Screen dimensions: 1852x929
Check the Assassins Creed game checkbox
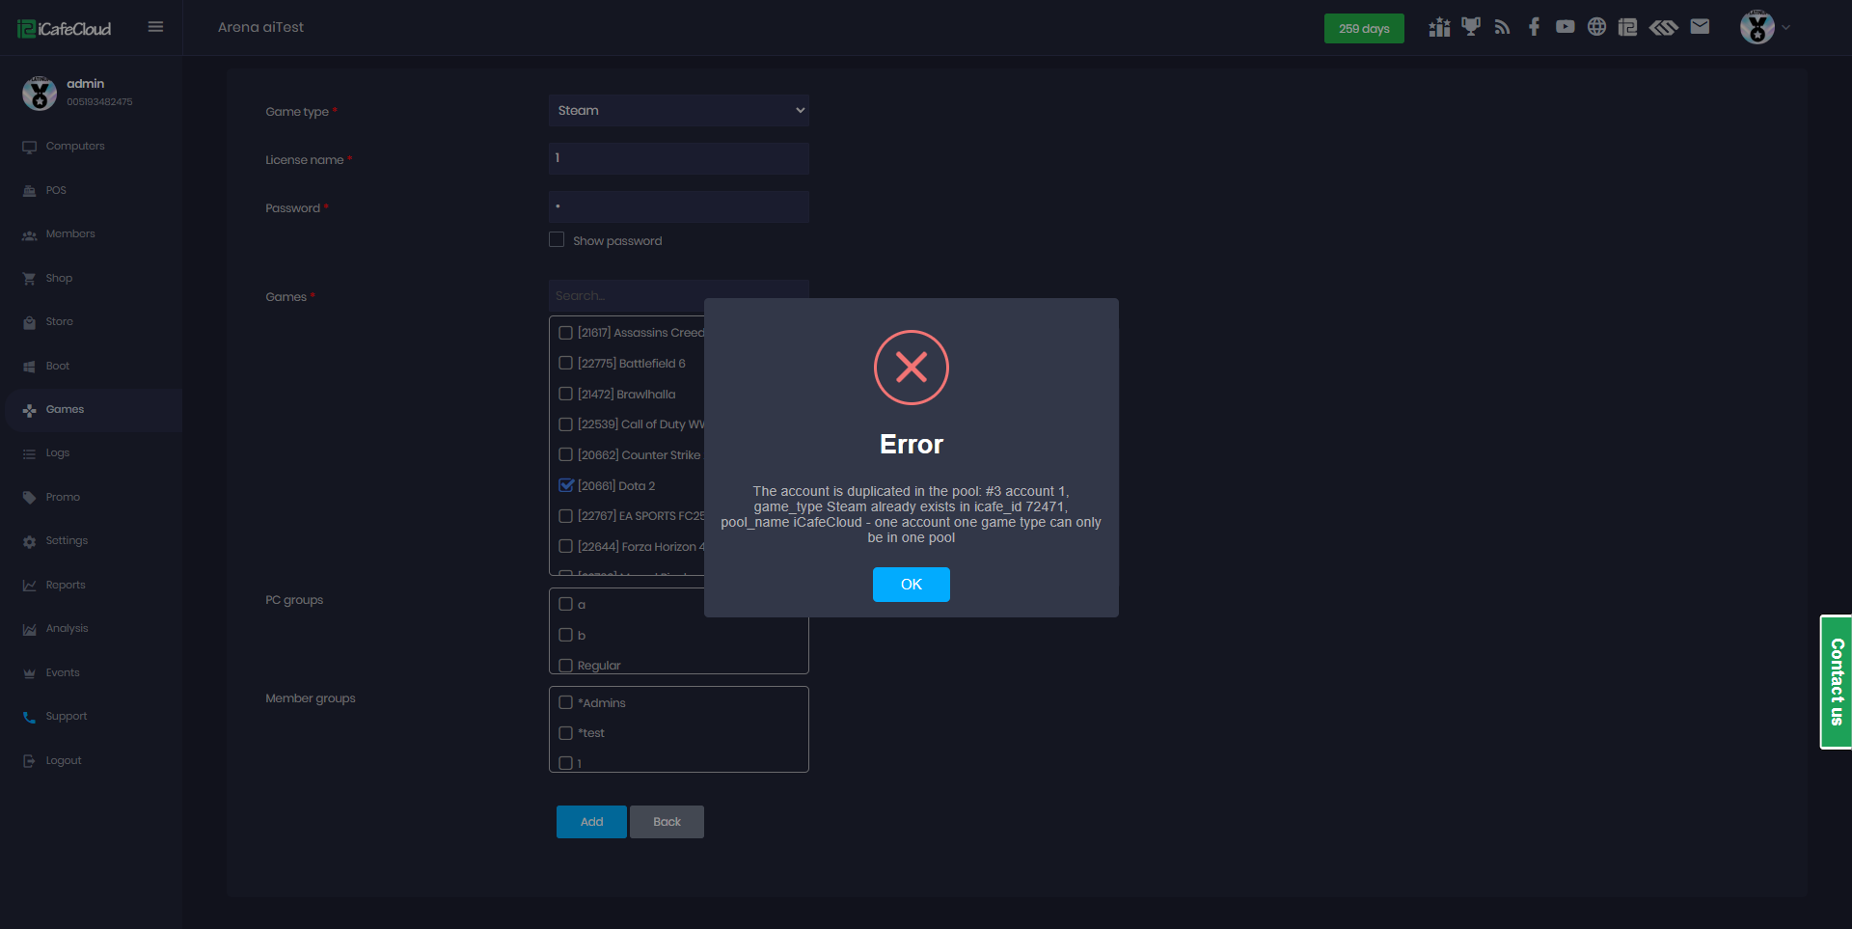pos(566,333)
